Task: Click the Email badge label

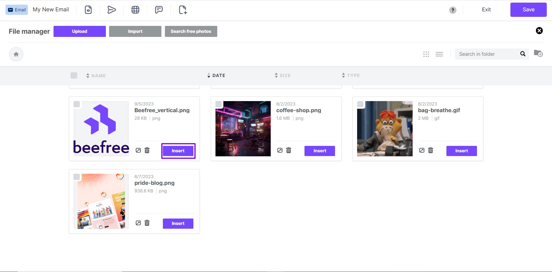Action: (x=17, y=10)
